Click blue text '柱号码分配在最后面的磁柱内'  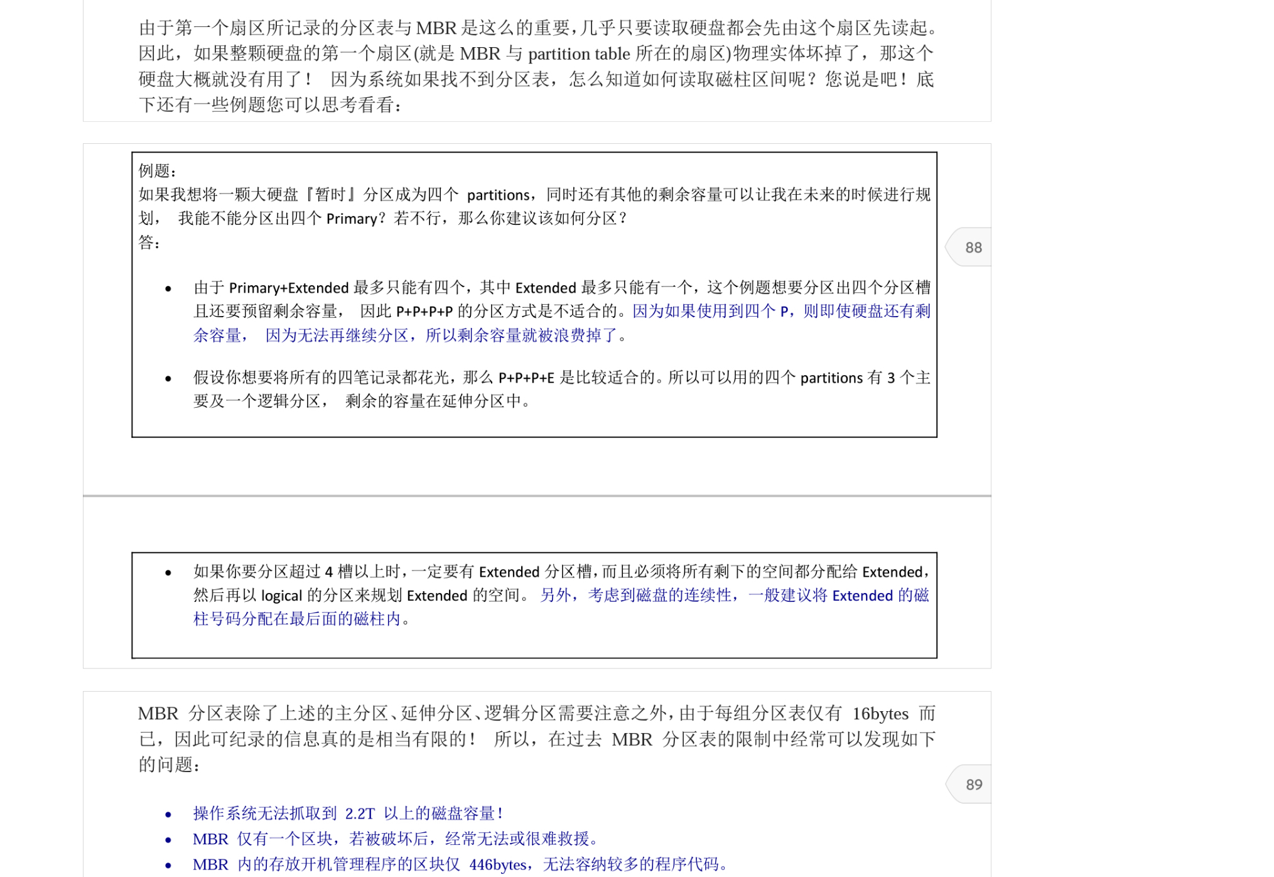click(x=296, y=619)
